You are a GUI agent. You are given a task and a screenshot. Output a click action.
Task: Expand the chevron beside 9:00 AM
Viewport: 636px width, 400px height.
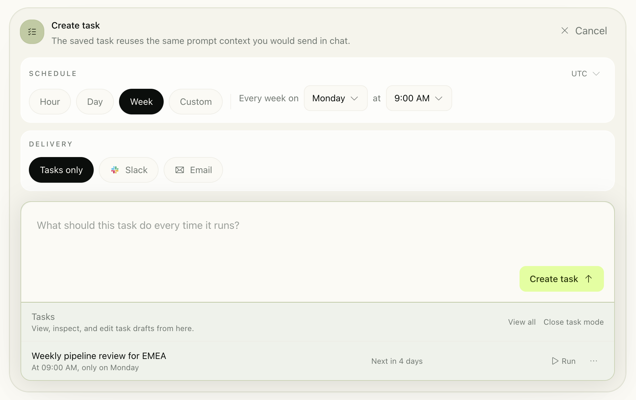pos(439,98)
